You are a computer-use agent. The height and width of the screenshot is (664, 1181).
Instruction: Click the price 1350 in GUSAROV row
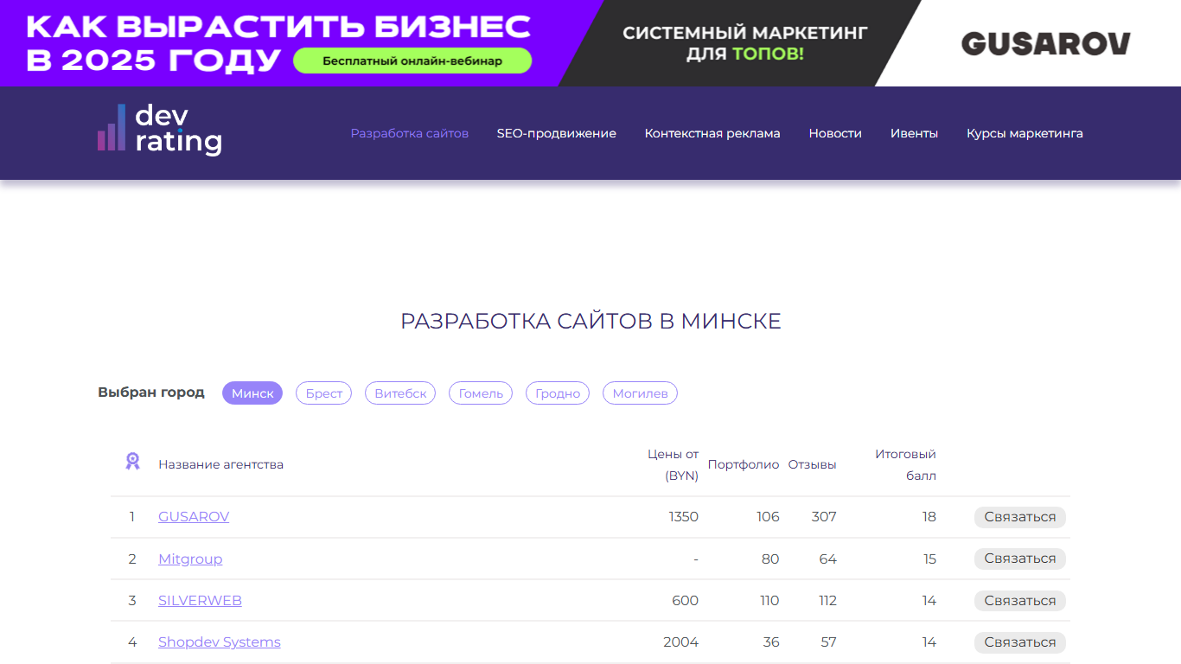pos(683,516)
